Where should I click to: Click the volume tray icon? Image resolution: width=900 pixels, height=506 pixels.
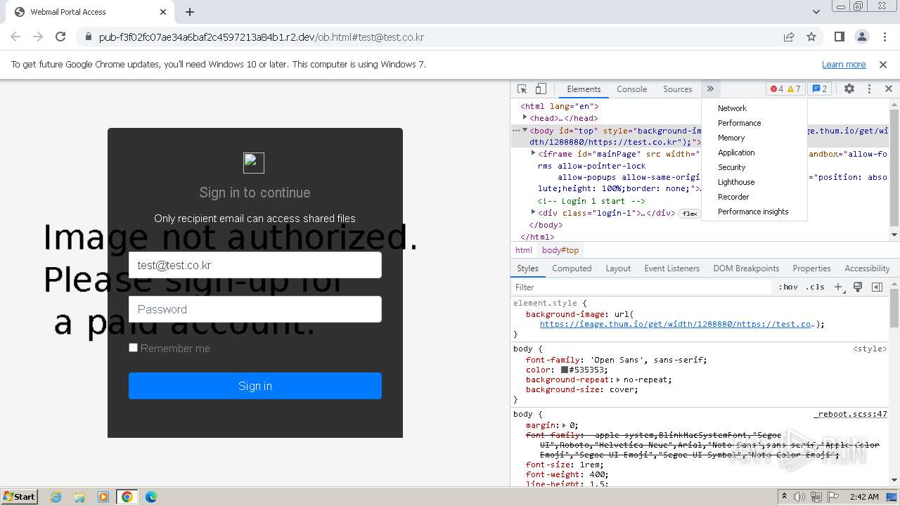coord(799,497)
